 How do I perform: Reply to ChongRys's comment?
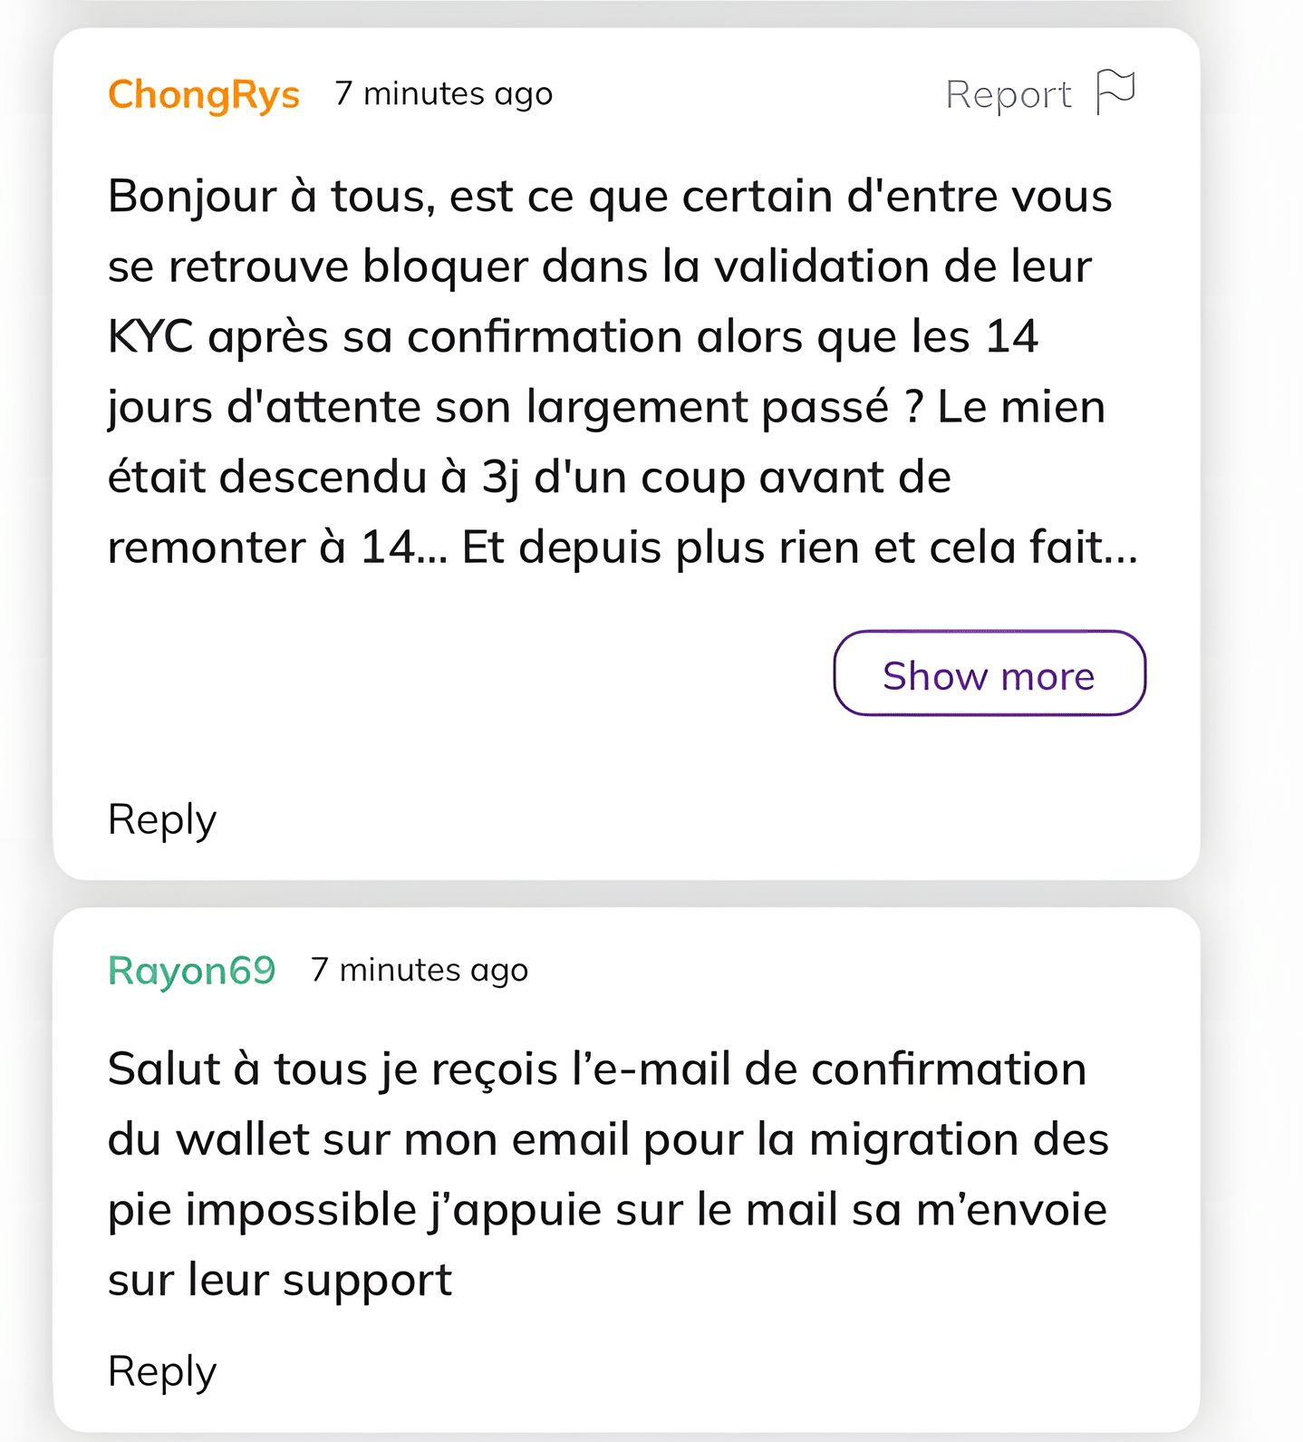(162, 819)
